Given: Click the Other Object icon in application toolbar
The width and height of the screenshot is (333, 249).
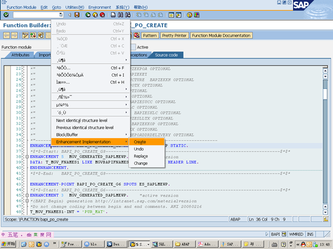Looking at the screenshot, I should pyautogui.click(x=41, y=35).
